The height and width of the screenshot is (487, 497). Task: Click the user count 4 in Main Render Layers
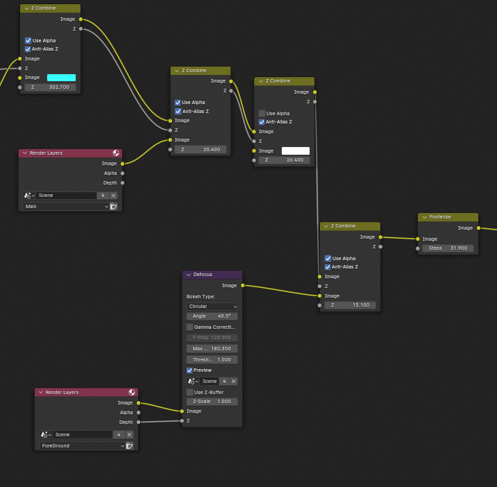point(103,196)
